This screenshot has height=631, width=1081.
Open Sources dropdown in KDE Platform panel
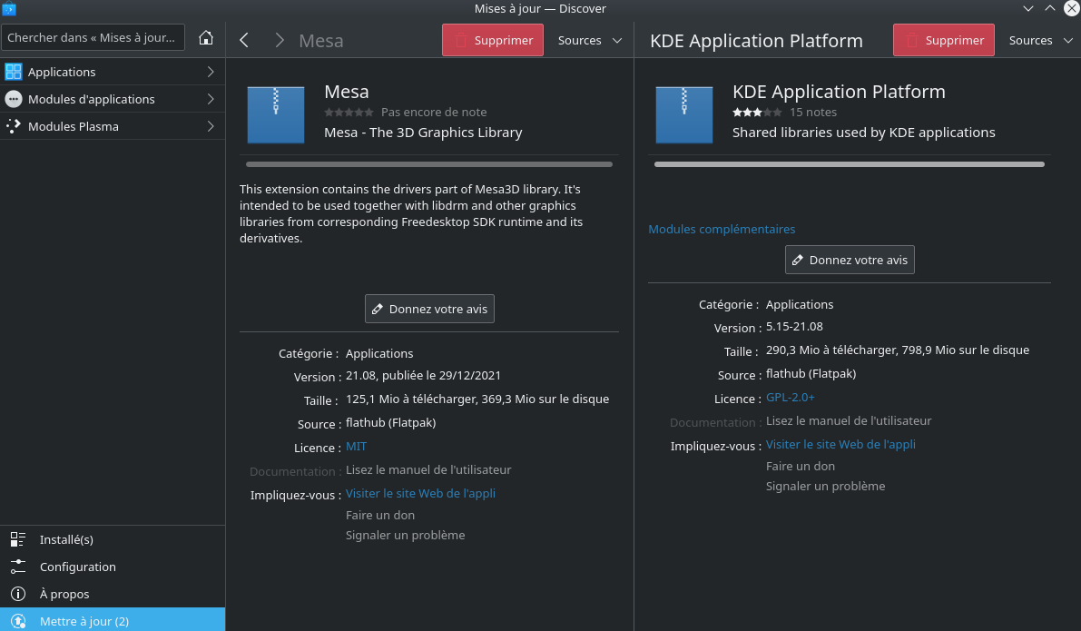(1040, 40)
